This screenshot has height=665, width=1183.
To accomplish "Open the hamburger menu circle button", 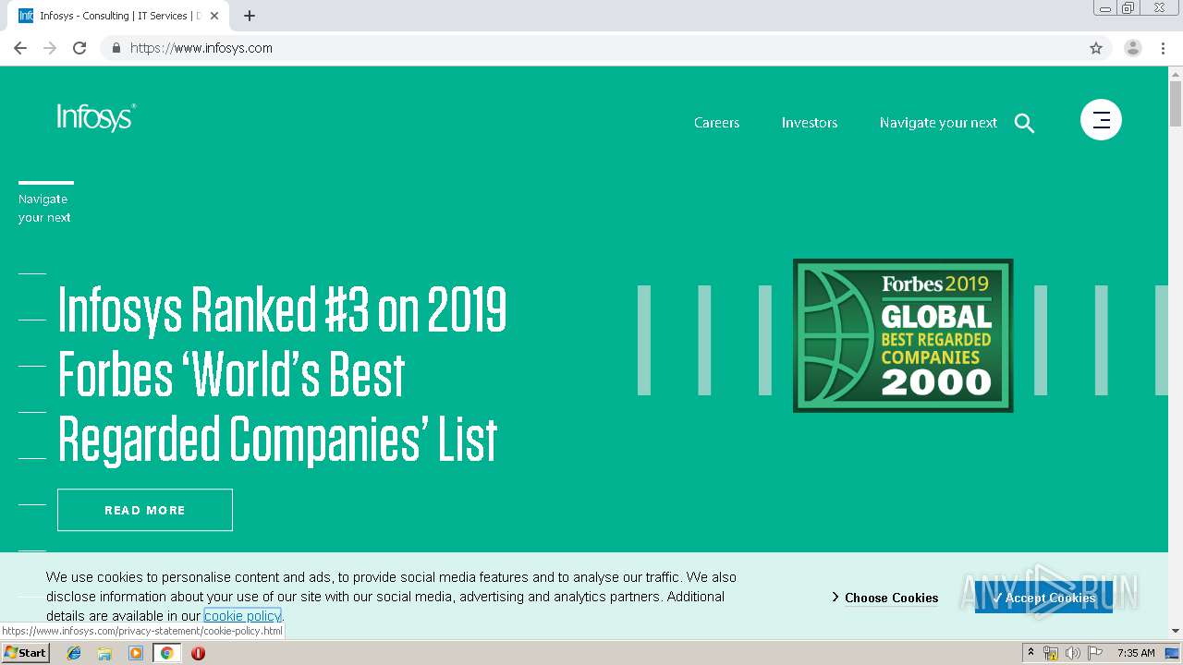I will click(x=1101, y=119).
